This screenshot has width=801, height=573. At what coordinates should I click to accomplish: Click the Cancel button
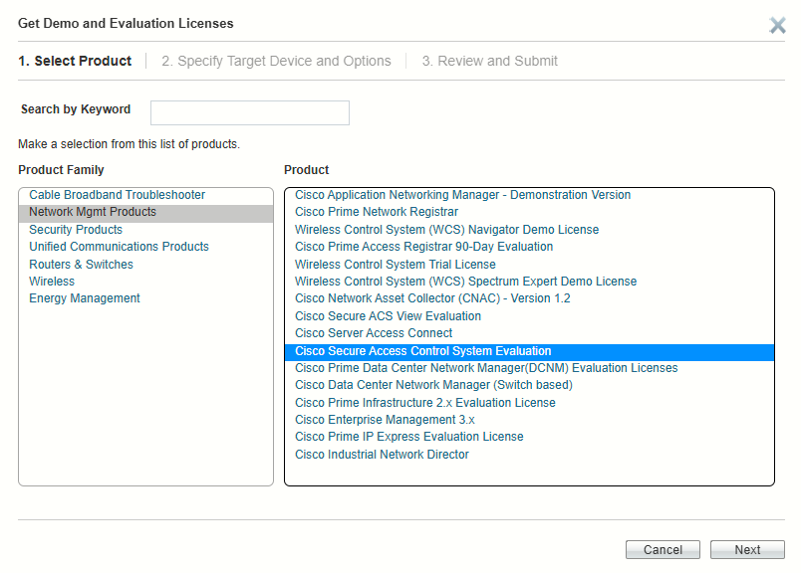click(663, 550)
